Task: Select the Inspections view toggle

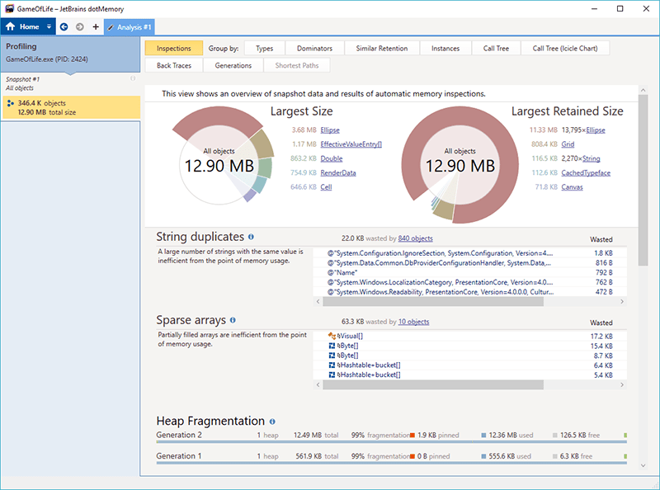Action: [173, 49]
